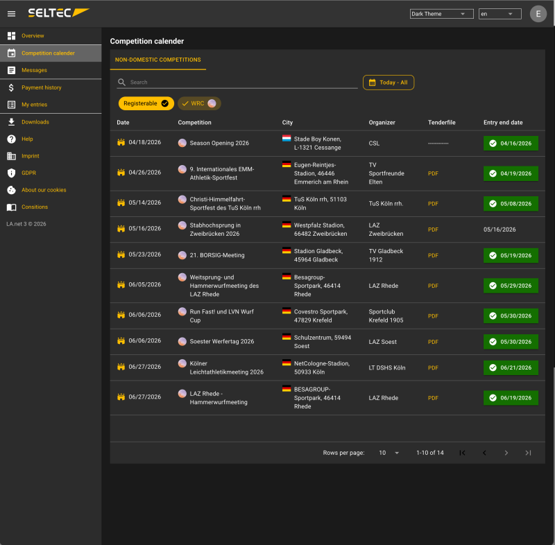Go to the next results page

[x=506, y=453]
